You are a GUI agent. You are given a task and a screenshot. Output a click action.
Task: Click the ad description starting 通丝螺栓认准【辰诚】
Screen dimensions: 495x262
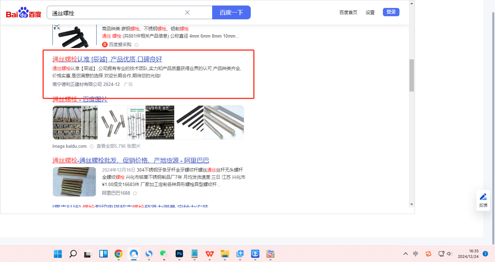(147, 72)
